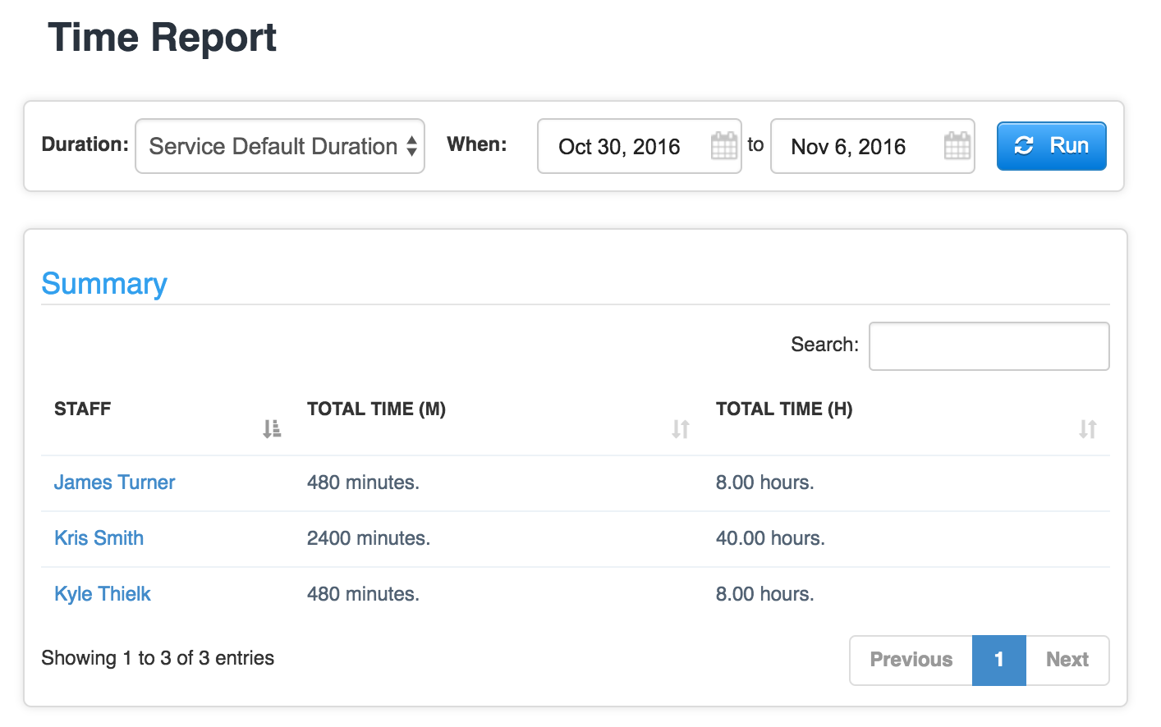Go to the Next page
Screen dimensions: 1161x727
(1067, 660)
